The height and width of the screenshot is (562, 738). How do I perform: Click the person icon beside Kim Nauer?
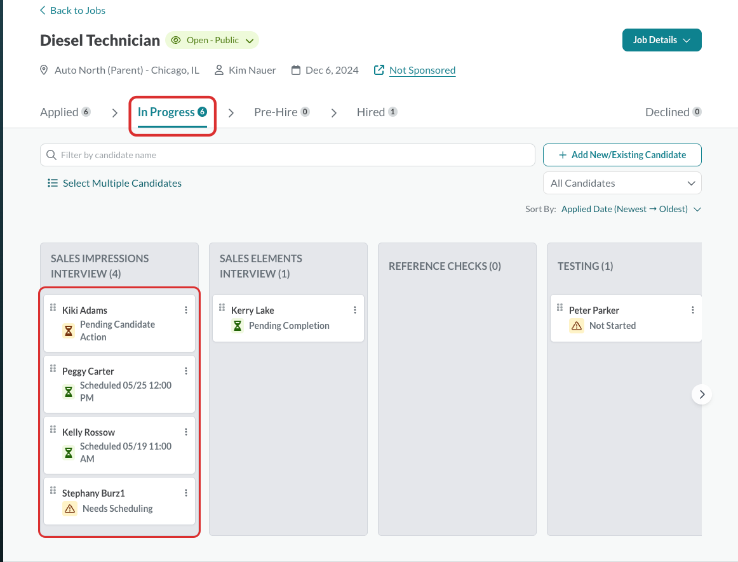219,70
